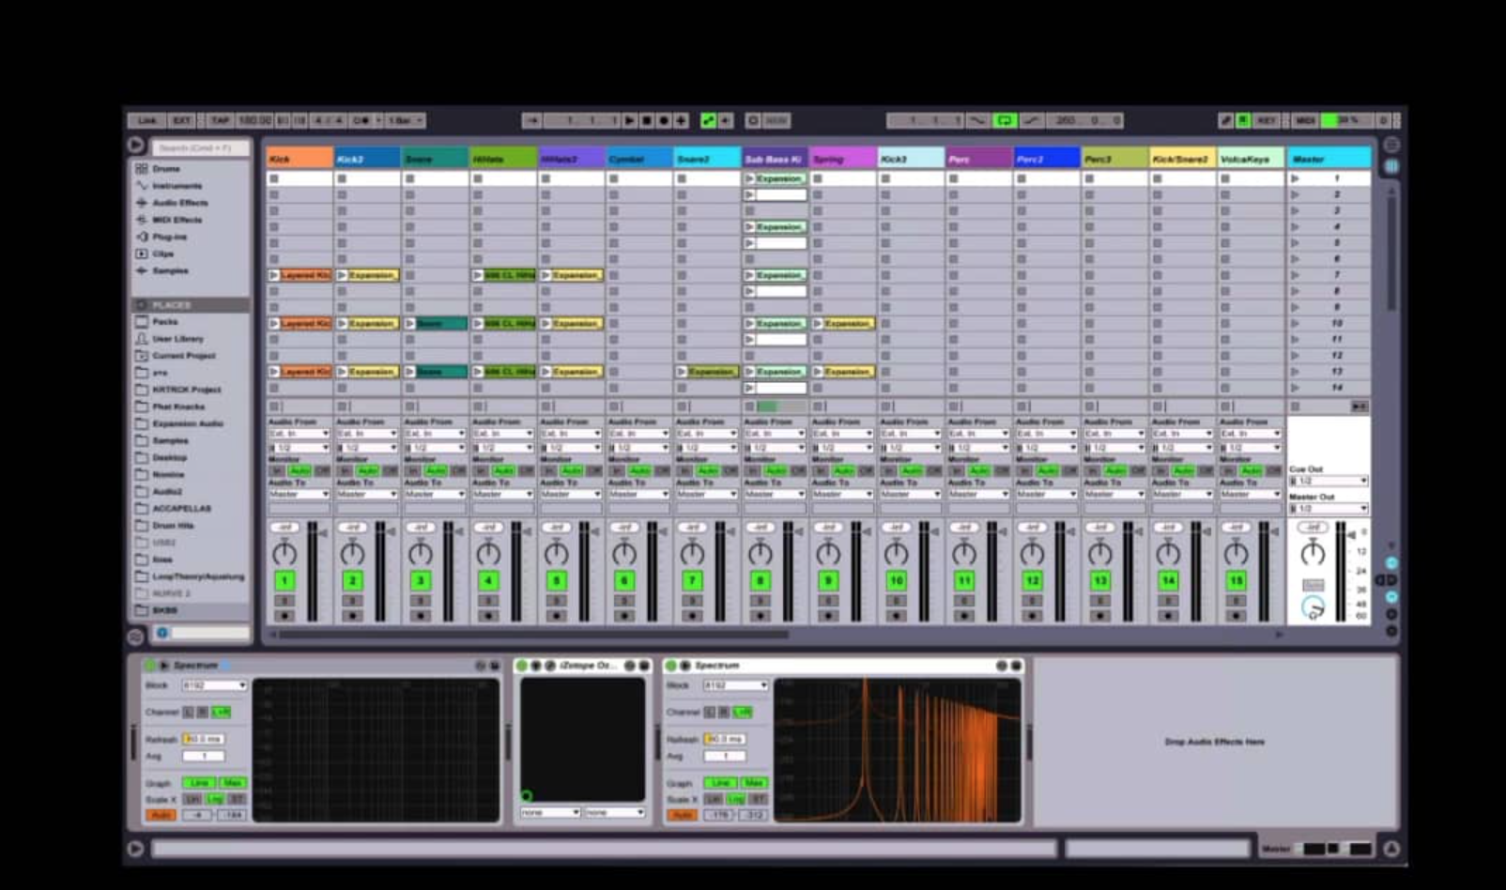Toggle track 1 activator button
Image resolution: width=1506 pixels, height=890 pixels.
(284, 581)
